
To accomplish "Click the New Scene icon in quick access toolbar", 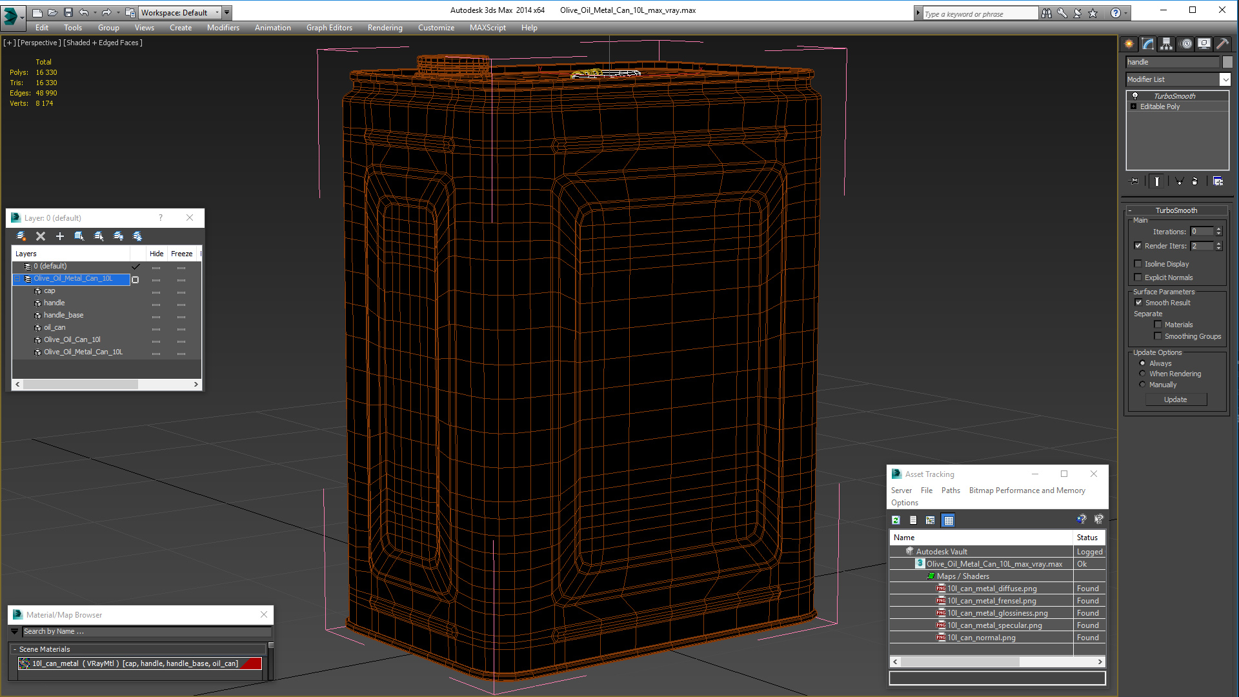I will pyautogui.click(x=37, y=12).
